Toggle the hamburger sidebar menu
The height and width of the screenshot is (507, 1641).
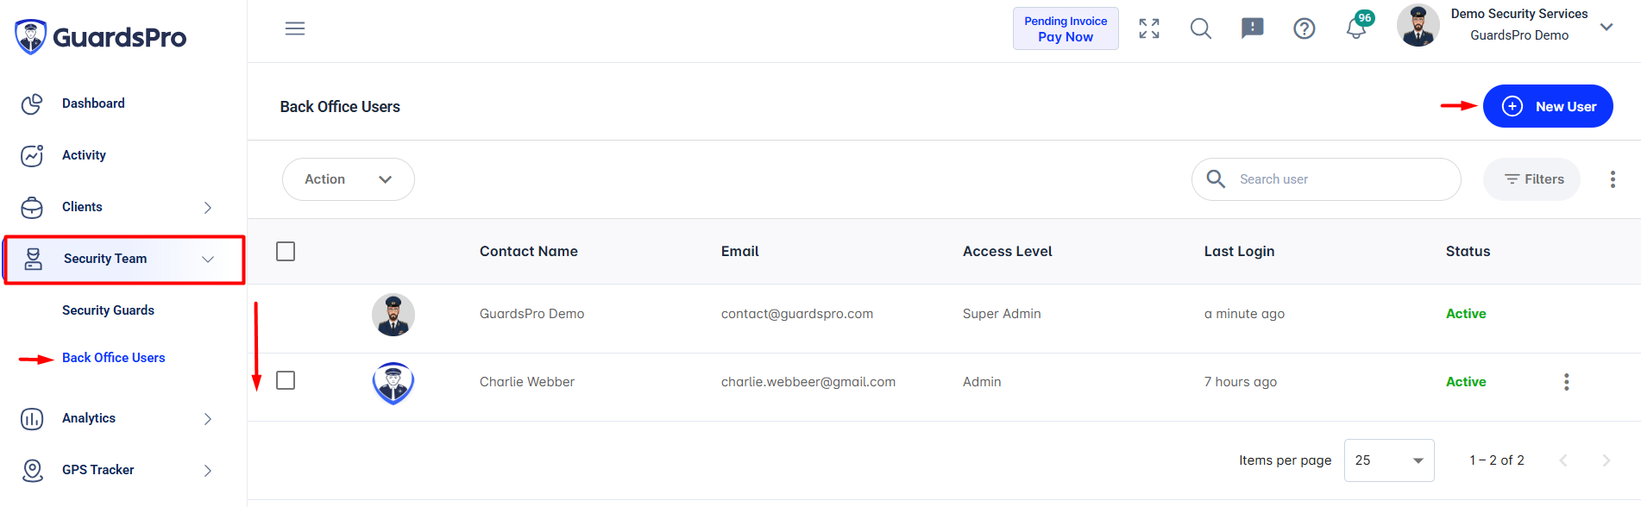tap(295, 28)
